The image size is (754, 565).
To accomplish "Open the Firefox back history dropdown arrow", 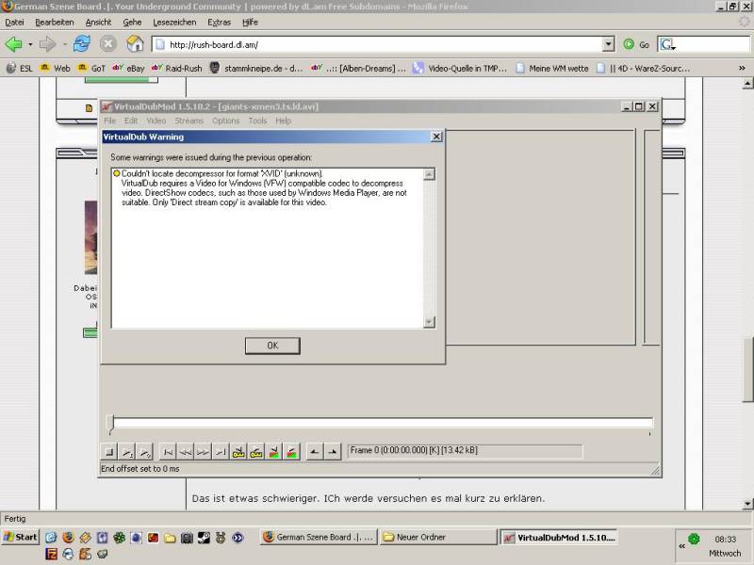I will tap(30, 44).
